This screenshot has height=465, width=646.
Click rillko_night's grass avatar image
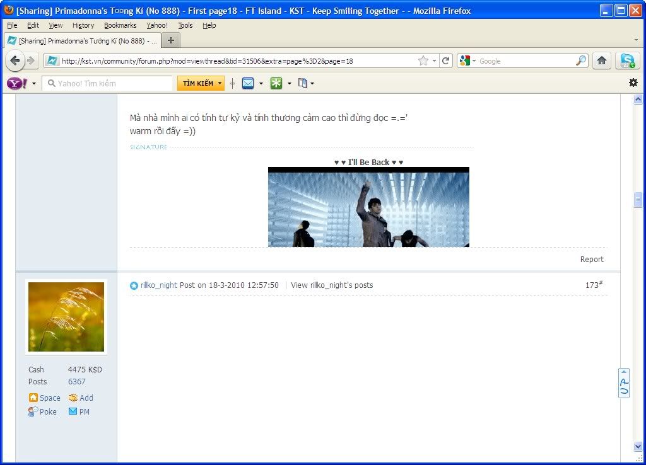(66, 317)
